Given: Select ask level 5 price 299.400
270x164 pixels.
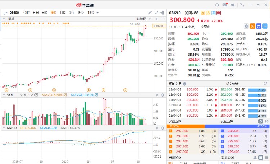Looking at the screenshot, I should click(234, 152).
